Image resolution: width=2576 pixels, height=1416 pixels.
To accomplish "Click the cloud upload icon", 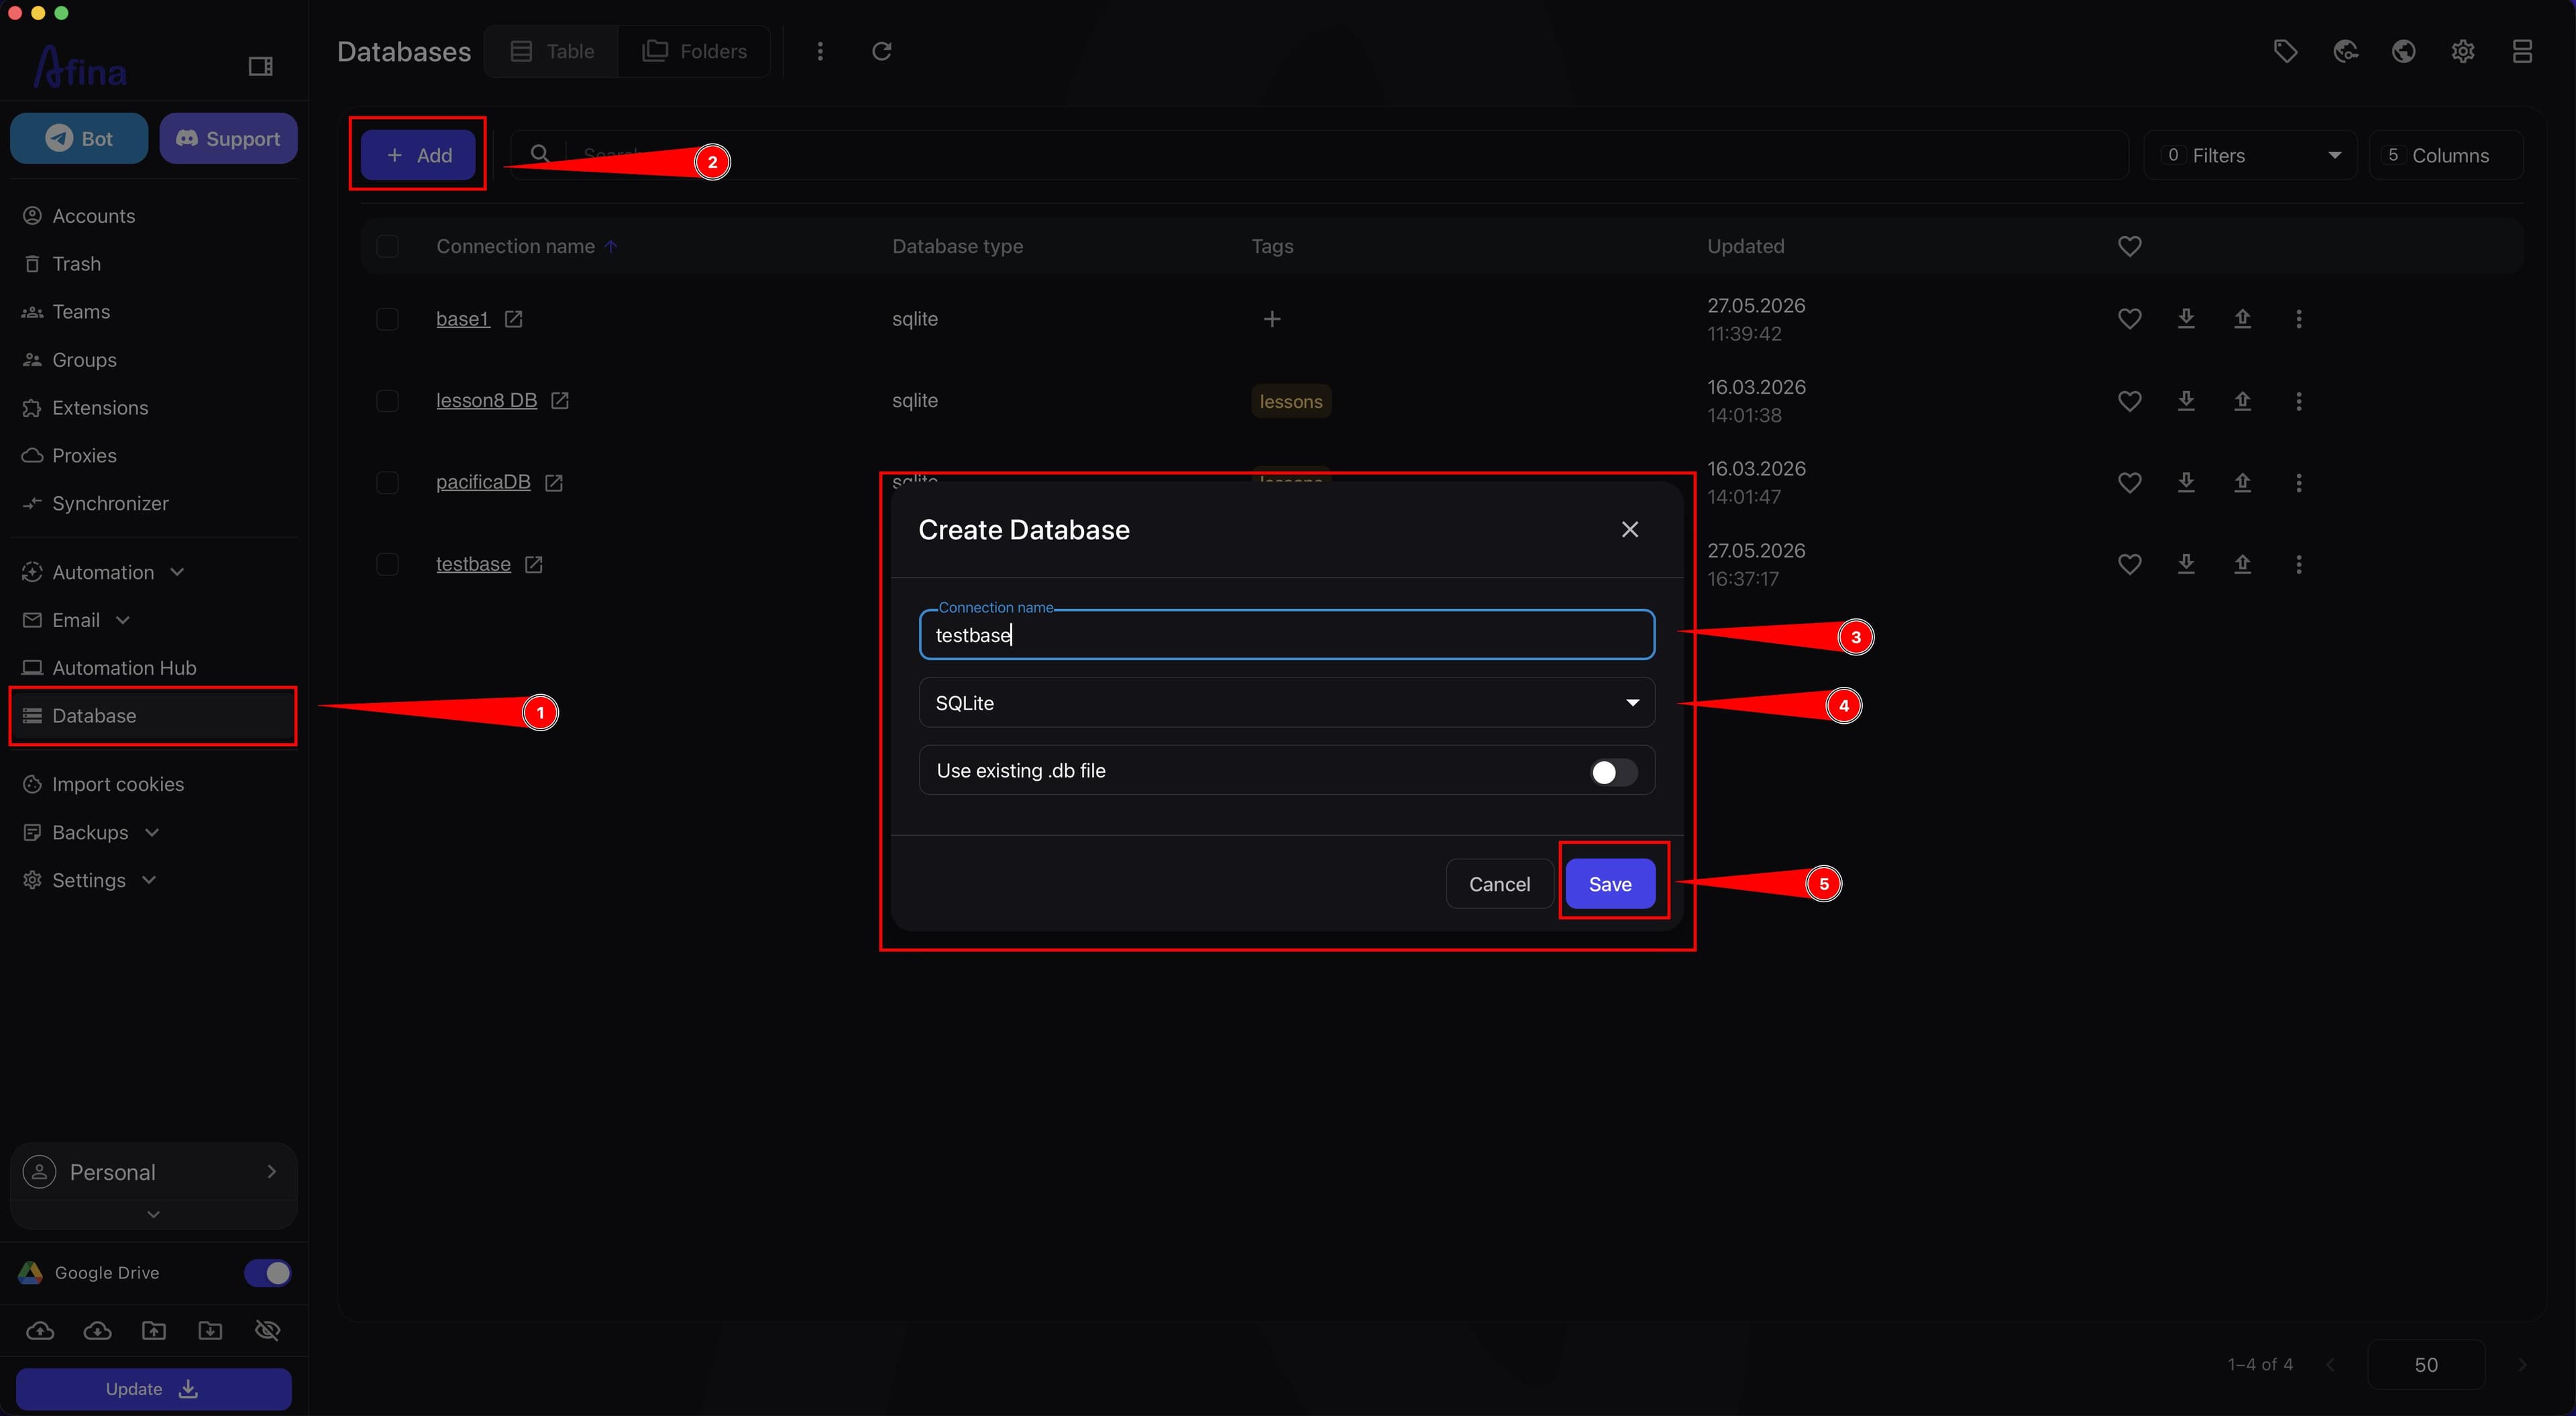I will 40,1331.
